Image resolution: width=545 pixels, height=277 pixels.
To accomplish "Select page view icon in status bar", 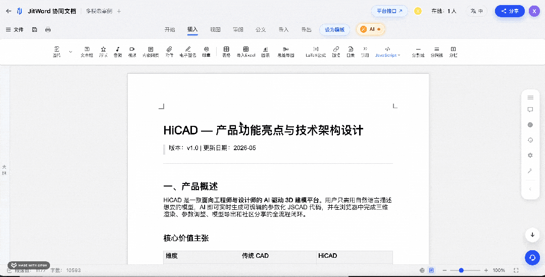I will [431, 270].
